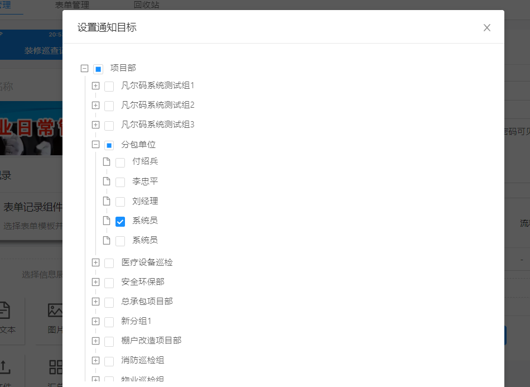Image resolution: width=530 pixels, height=387 pixels.
Task: Check the 消防巡检组 checkbox
Action: (x=109, y=361)
